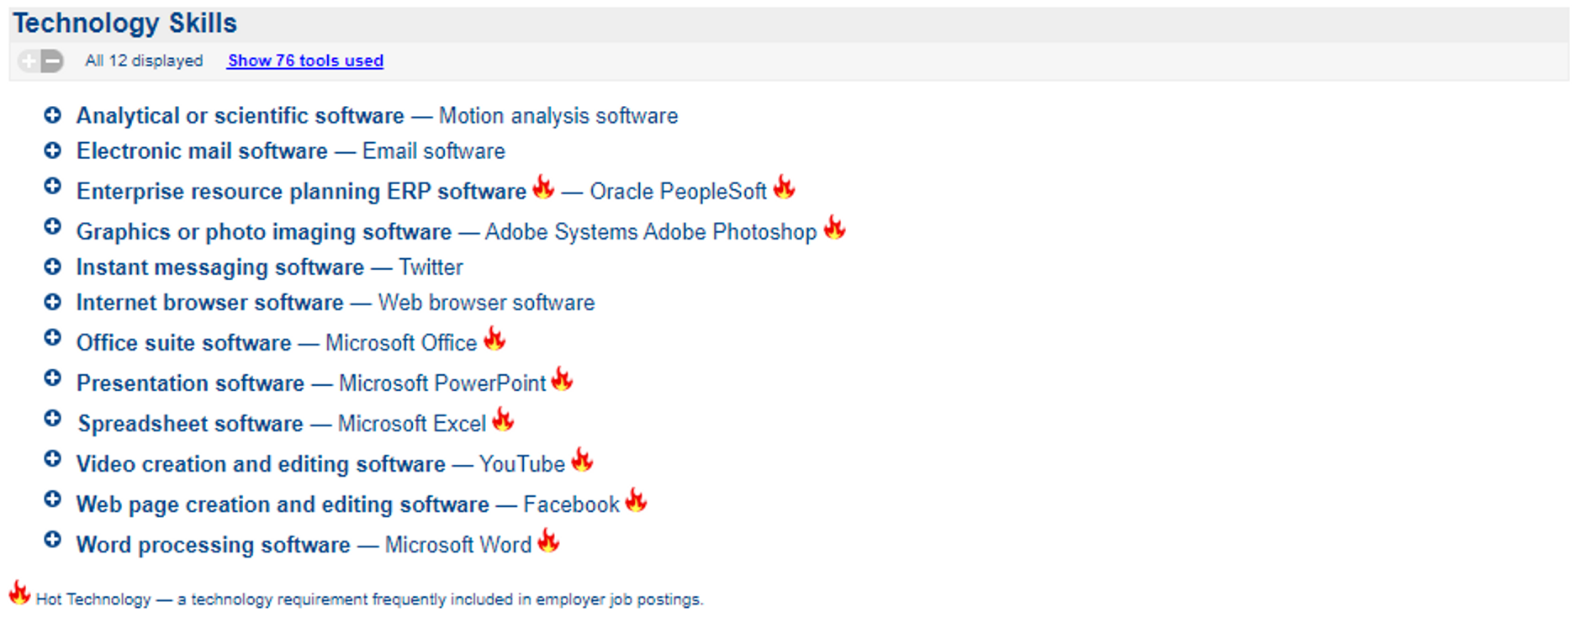
Task: Click flame icon next to Facebook
Action: point(637,499)
